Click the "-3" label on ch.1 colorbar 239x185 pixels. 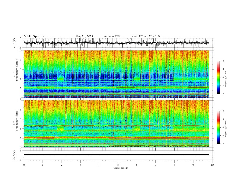pyautogui.click(x=223, y=61)
